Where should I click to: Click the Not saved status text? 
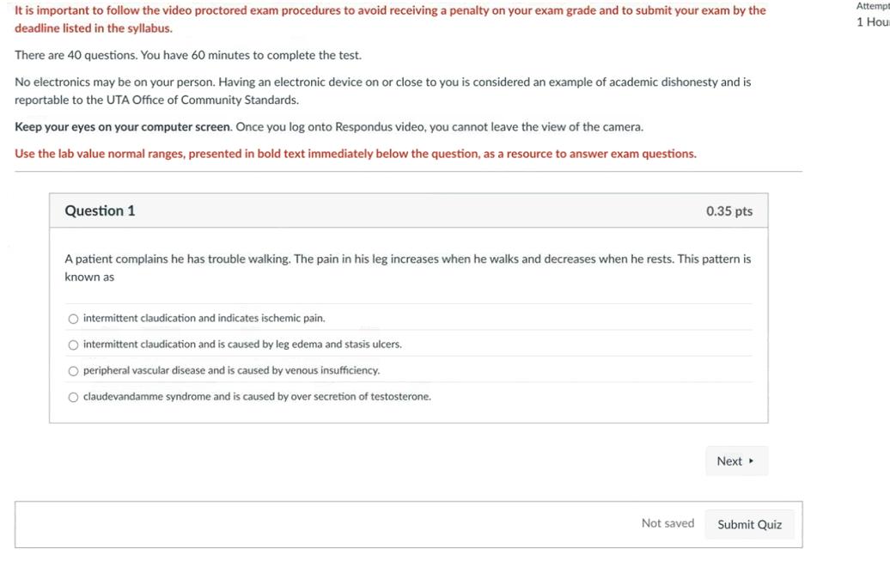tap(667, 523)
